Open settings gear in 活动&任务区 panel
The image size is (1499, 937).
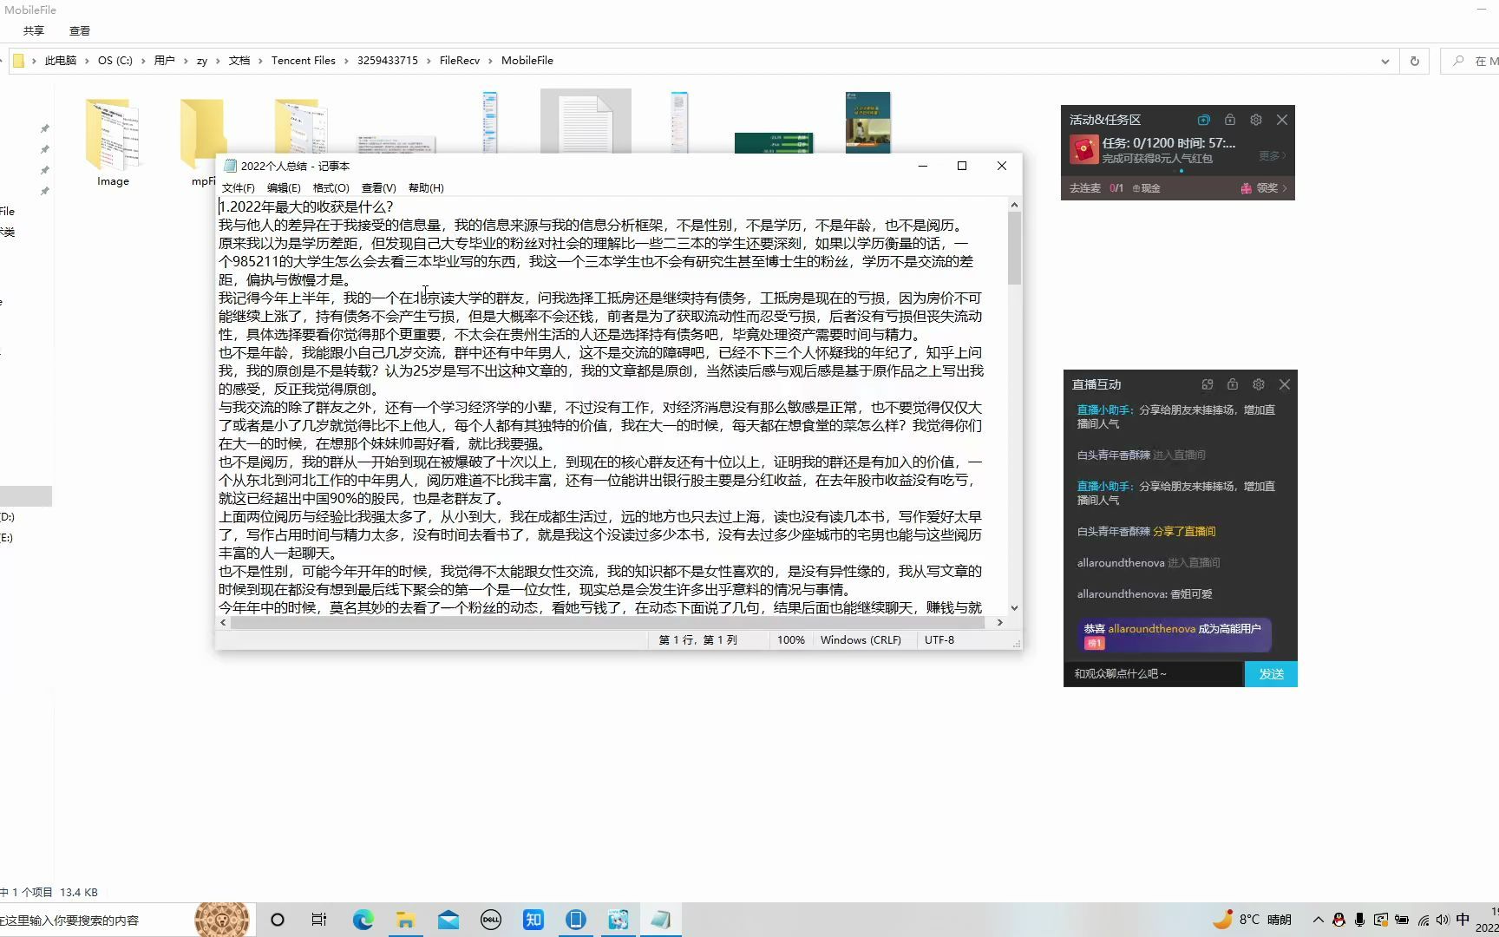[x=1255, y=120]
